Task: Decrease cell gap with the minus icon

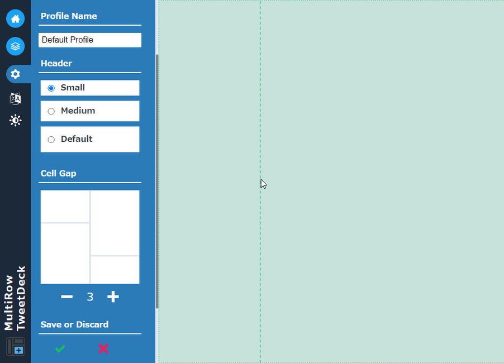Action: point(67,297)
